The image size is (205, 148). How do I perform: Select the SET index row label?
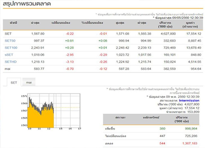8,34
